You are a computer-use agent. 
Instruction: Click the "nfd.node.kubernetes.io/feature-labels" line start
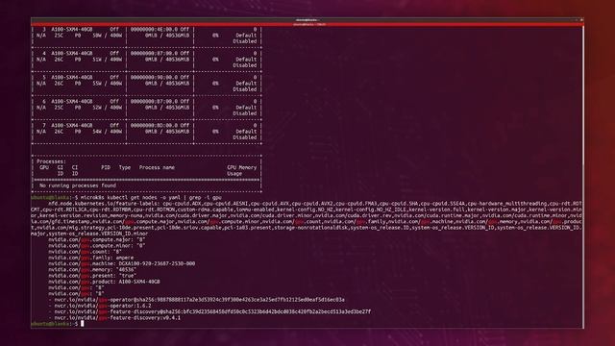104,204
